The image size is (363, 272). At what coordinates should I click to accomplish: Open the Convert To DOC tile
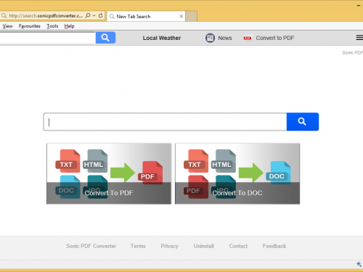coord(237,173)
